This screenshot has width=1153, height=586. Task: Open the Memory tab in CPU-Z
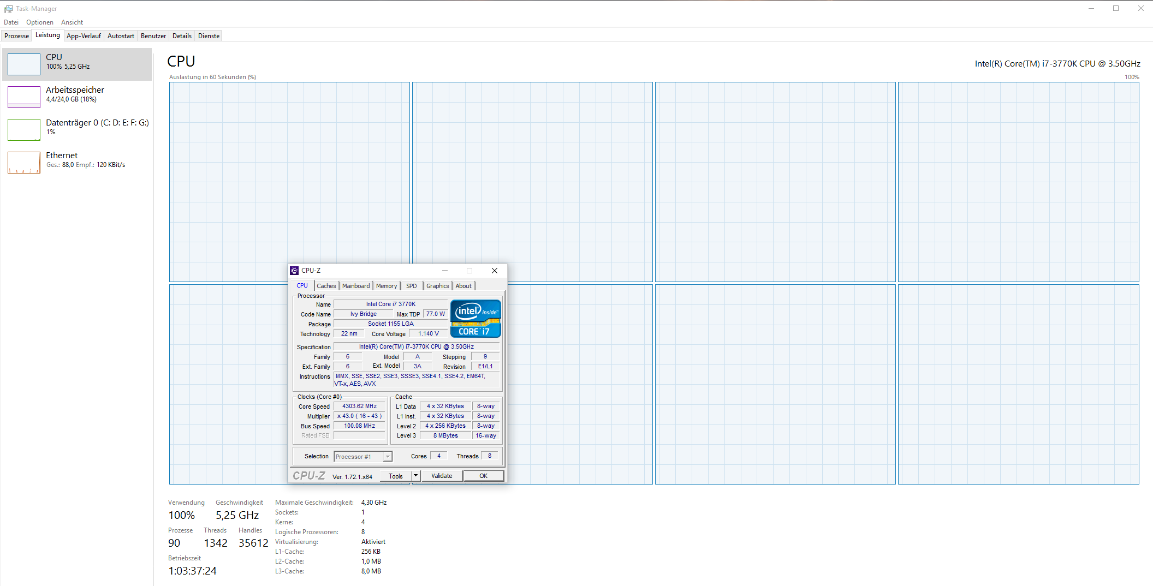[x=387, y=286]
